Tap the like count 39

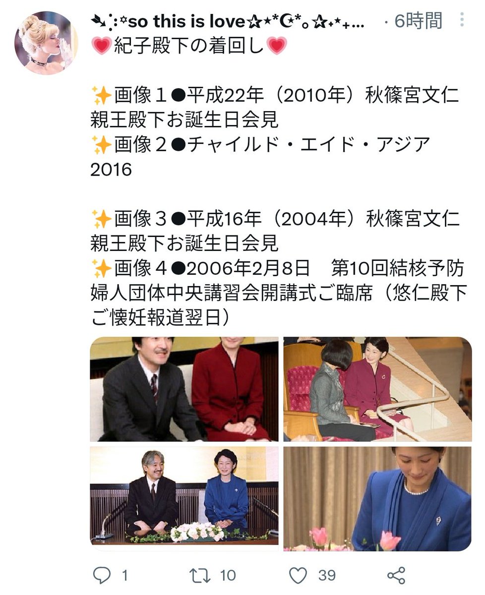[x=327, y=576]
